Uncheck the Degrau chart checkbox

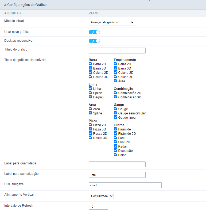click(90, 97)
